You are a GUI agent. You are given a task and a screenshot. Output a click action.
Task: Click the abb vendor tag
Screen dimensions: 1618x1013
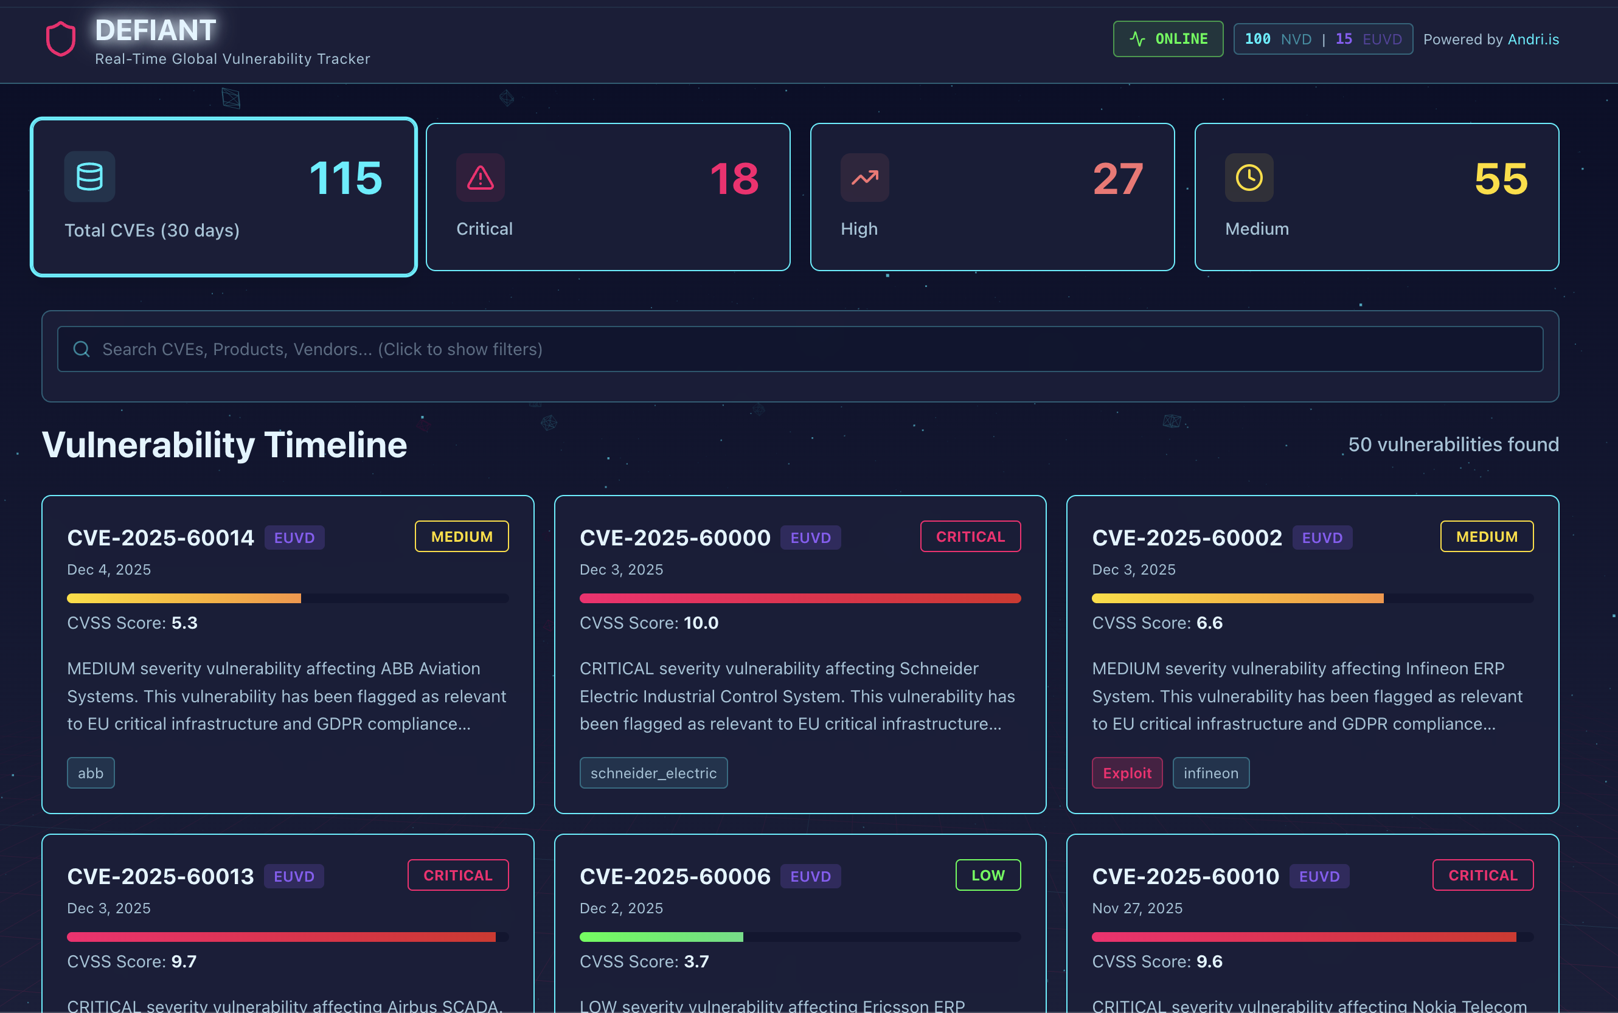[91, 773]
